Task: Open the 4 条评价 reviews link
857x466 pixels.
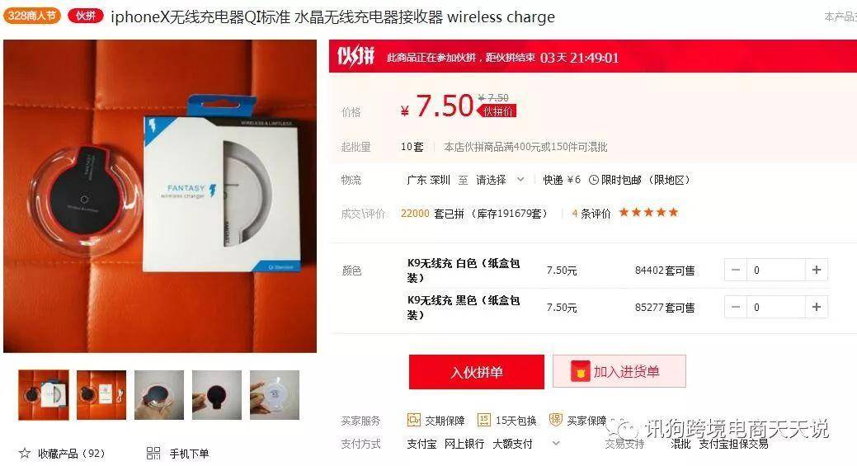Action: 591,214
